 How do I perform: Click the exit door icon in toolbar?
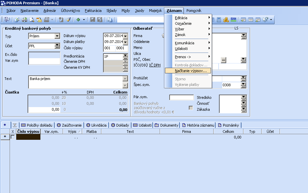7,19
